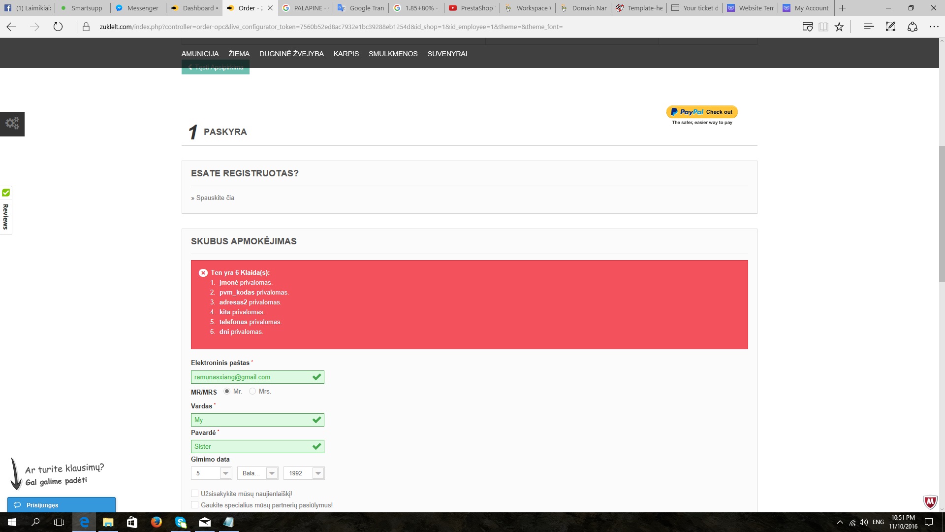
Task: Open the live configurator gear panel
Action: click(12, 123)
